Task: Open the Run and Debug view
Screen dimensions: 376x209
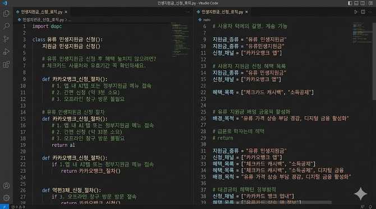Action: point(6,51)
